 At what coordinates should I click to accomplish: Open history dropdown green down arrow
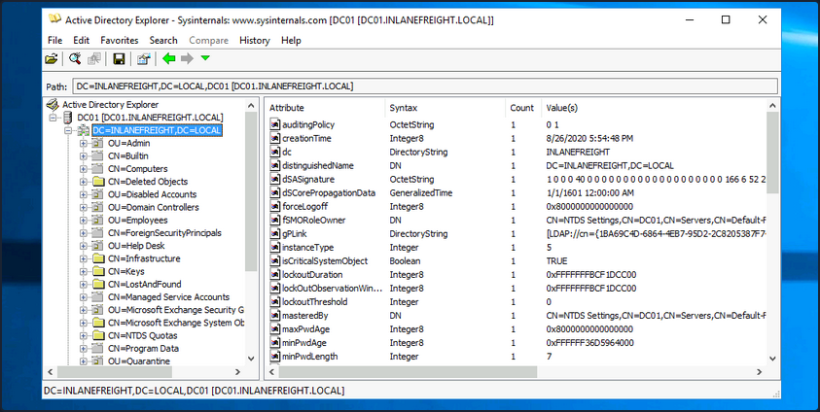click(x=204, y=59)
